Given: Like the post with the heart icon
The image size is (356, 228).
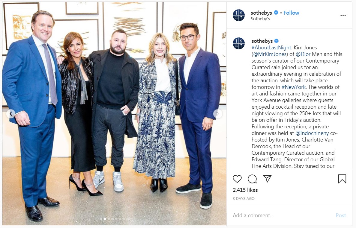Looking at the screenshot, I should point(237,179).
